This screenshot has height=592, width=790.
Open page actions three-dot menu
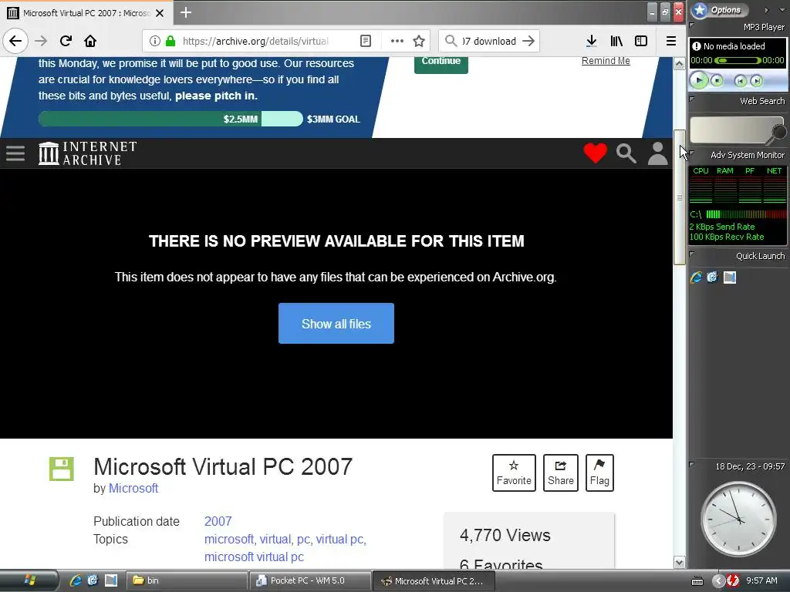pyautogui.click(x=397, y=41)
